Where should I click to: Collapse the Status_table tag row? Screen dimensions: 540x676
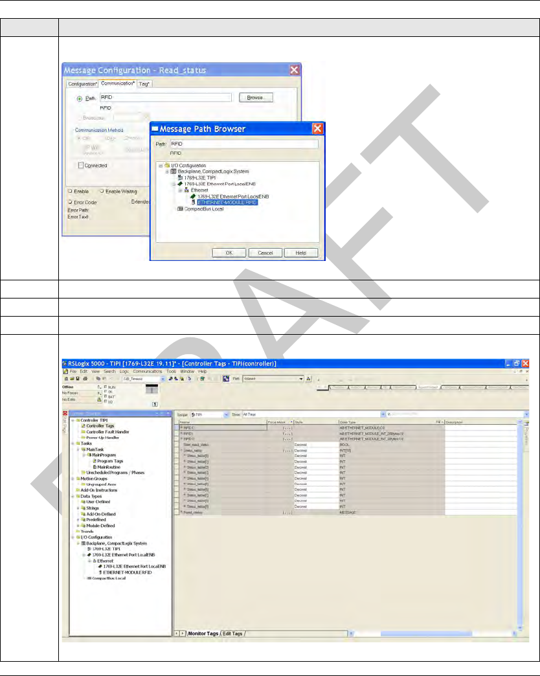pyautogui.click(x=181, y=451)
